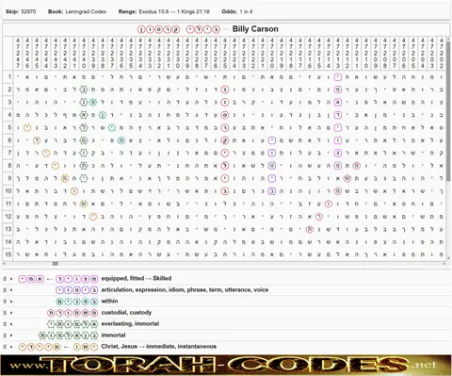The image size is (452, 376).
Task: Click the purple boxed letters for 'articulation'
Action: click(x=77, y=290)
